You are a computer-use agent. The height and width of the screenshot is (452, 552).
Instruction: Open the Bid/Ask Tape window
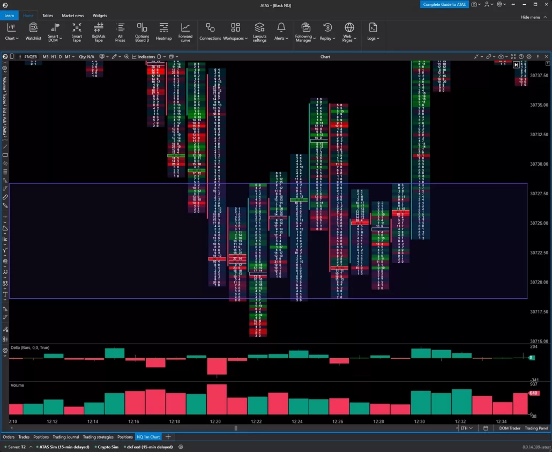tap(99, 32)
